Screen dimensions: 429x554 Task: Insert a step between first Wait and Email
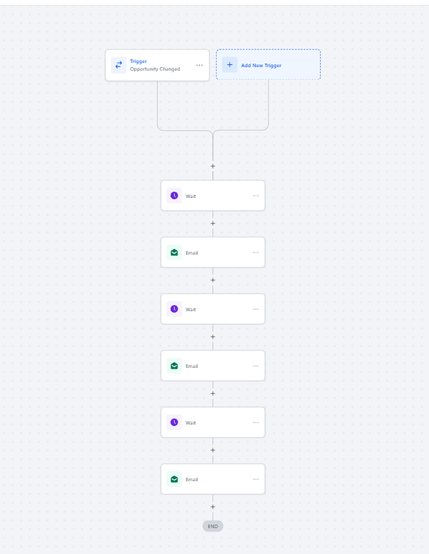point(213,224)
